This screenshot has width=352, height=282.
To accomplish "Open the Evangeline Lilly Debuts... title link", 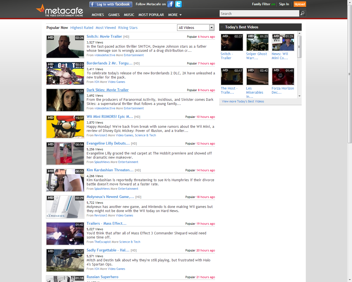I will click(x=108, y=143).
